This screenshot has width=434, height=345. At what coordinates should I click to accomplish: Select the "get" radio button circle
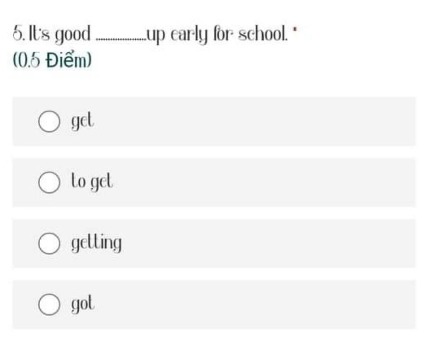click(x=49, y=121)
